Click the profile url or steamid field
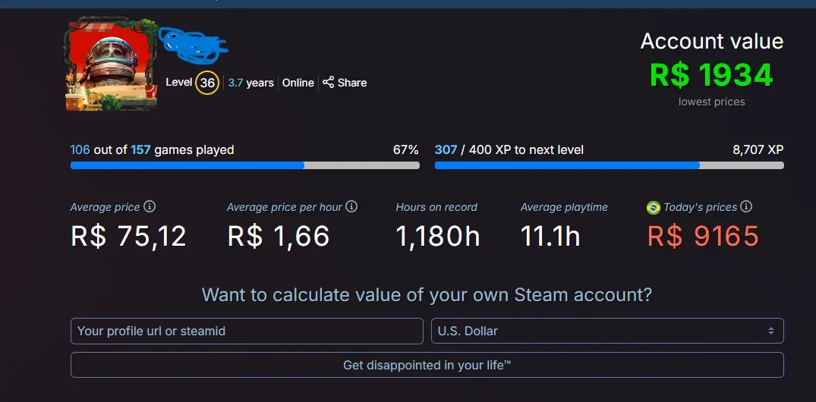 pyautogui.click(x=247, y=331)
